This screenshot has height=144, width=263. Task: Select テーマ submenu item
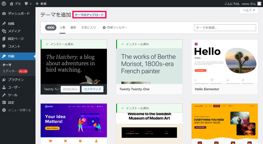7,65
